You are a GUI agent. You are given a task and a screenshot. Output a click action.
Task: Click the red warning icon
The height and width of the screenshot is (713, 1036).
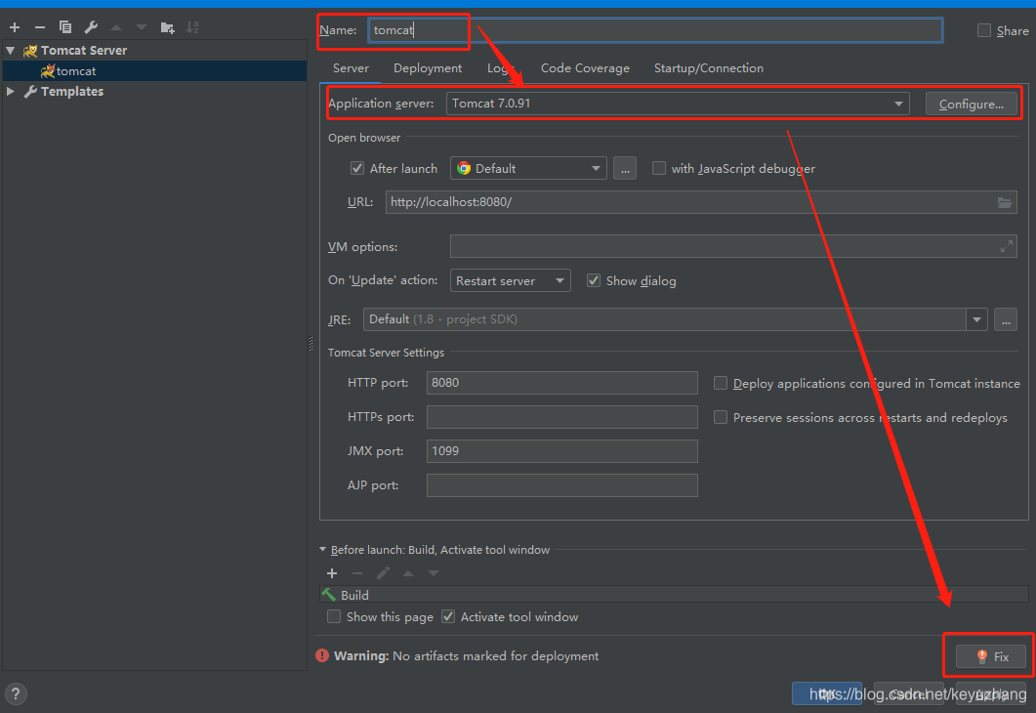pyautogui.click(x=322, y=655)
